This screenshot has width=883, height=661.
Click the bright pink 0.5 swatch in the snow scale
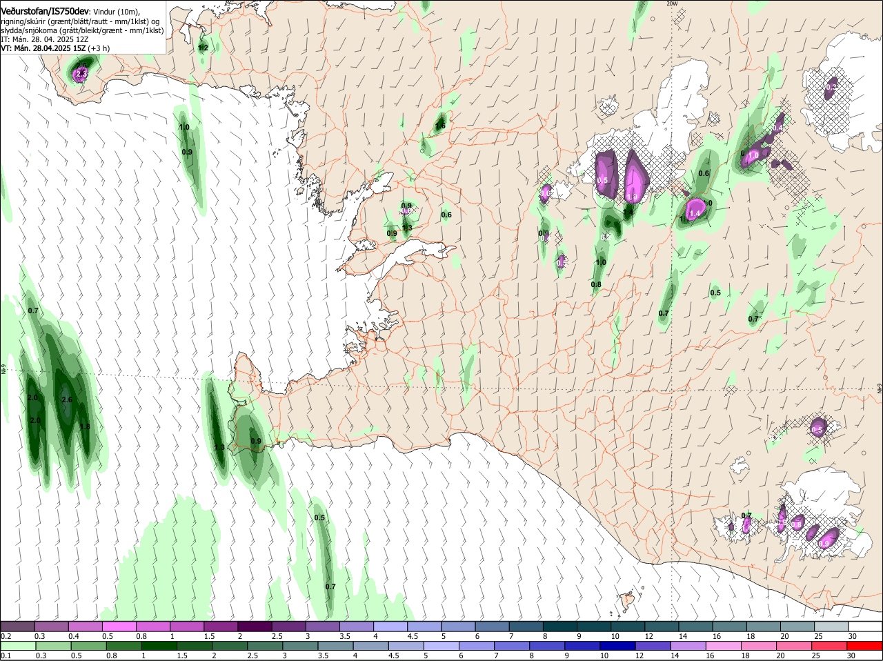[x=119, y=626]
